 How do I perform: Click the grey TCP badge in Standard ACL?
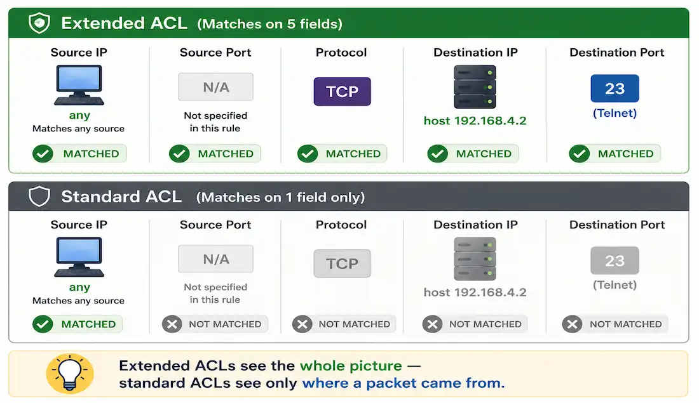pyautogui.click(x=342, y=263)
